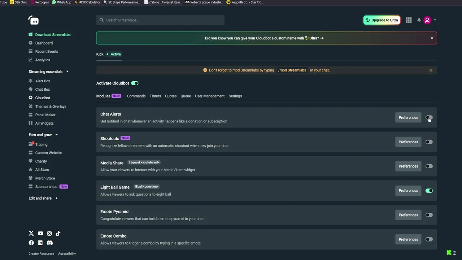Toggle the Activate Cloudbot switch
The height and width of the screenshot is (260, 462).
[135, 83]
